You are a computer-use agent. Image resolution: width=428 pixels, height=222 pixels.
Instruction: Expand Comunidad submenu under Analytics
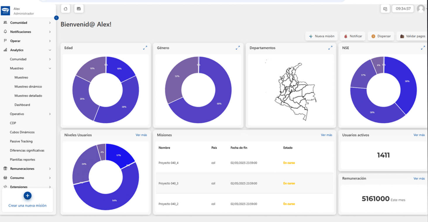click(x=50, y=59)
